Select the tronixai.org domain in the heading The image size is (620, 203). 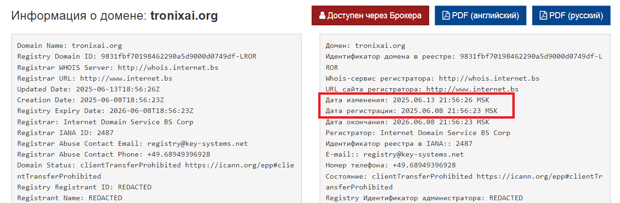tap(184, 16)
